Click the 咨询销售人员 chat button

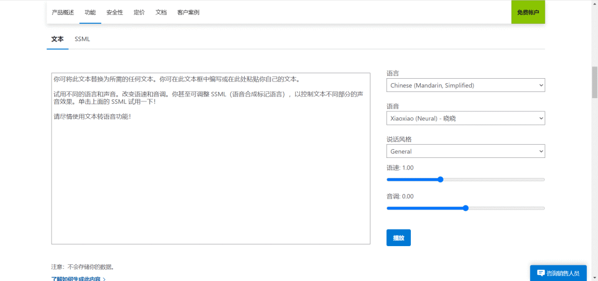(x=558, y=273)
